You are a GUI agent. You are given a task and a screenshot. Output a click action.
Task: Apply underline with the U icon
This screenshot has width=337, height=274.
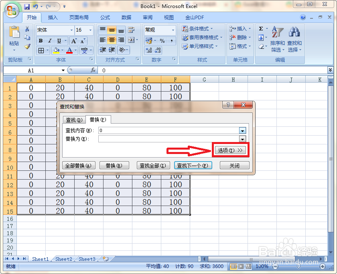[x=58, y=40]
